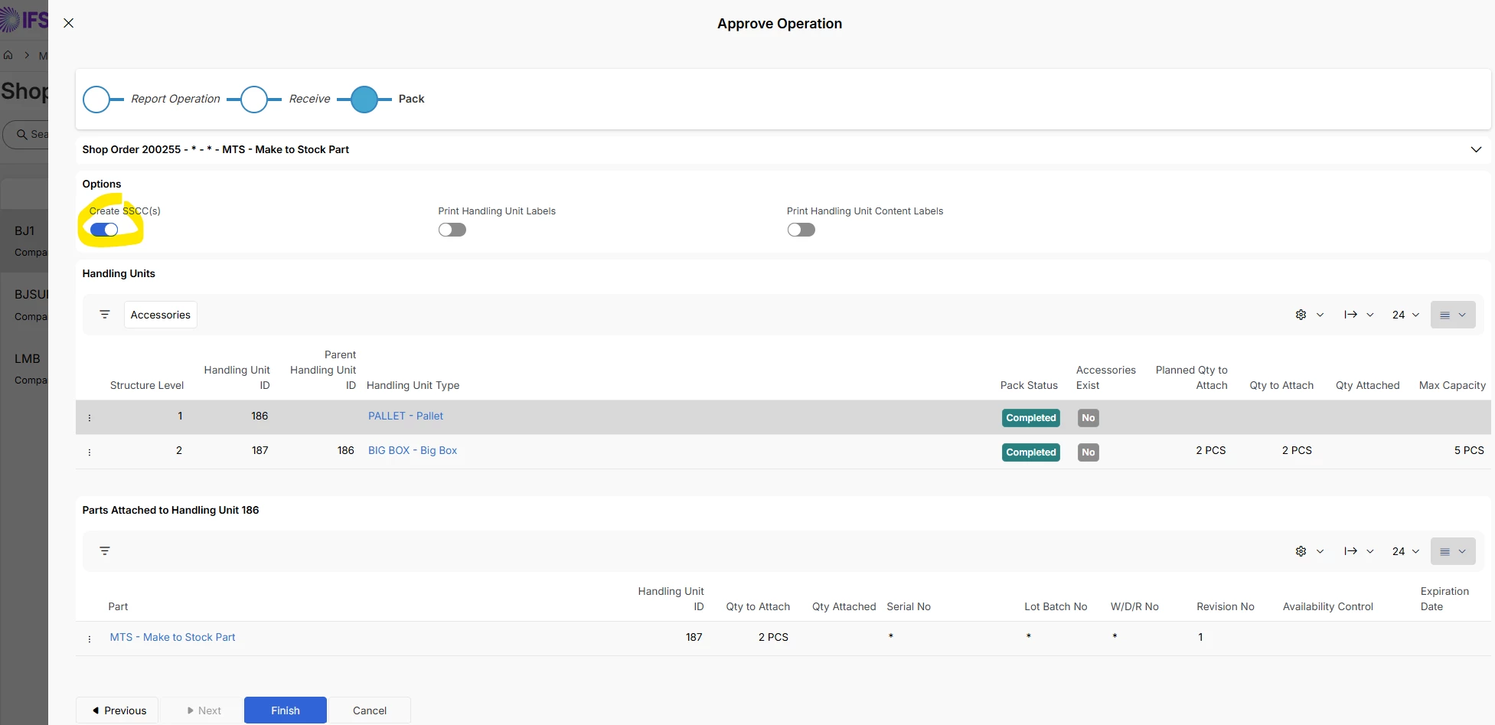Enable Print Handling Unit Labels toggle
The height and width of the screenshot is (725, 1495).
coord(452,230)
